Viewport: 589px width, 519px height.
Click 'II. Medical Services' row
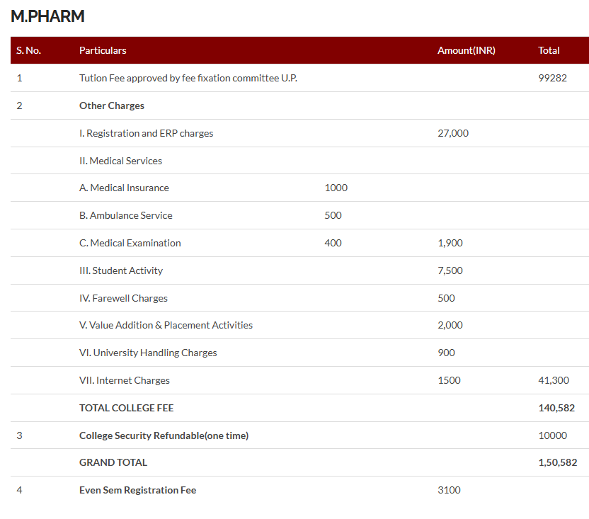click(120, 161)
